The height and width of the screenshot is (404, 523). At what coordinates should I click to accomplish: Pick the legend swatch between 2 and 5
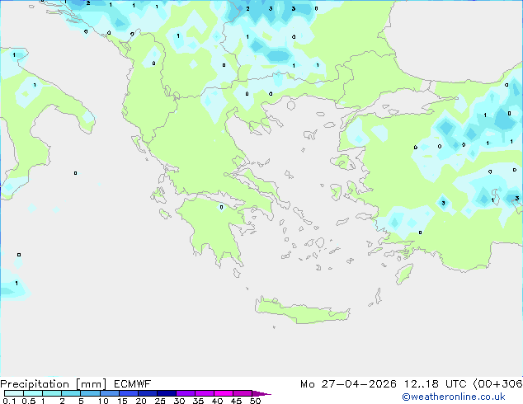pos(71,393)
